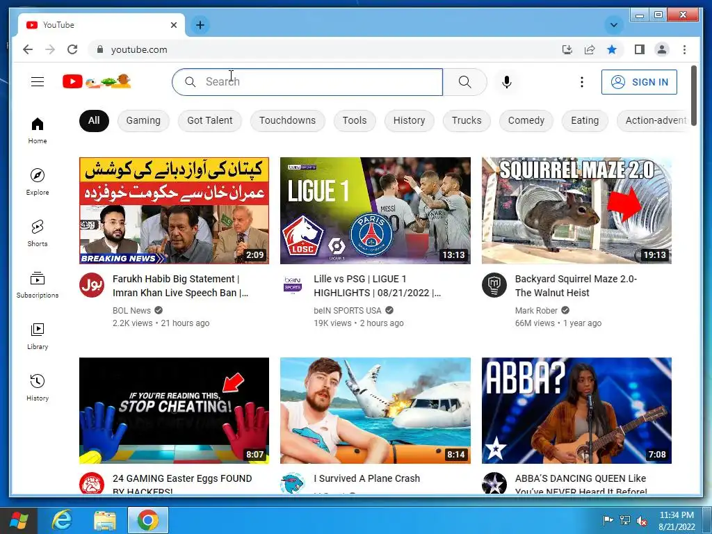Open the taskbar clock 11:34 PM
The height and width of the screenshot is (534, 712).
(x=677, y=520)
